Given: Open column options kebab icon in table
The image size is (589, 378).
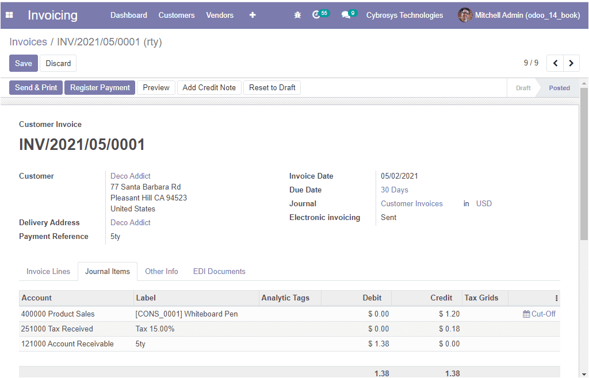Looking at the screenshot, I should pyautogui.click(x=556, y=298).
